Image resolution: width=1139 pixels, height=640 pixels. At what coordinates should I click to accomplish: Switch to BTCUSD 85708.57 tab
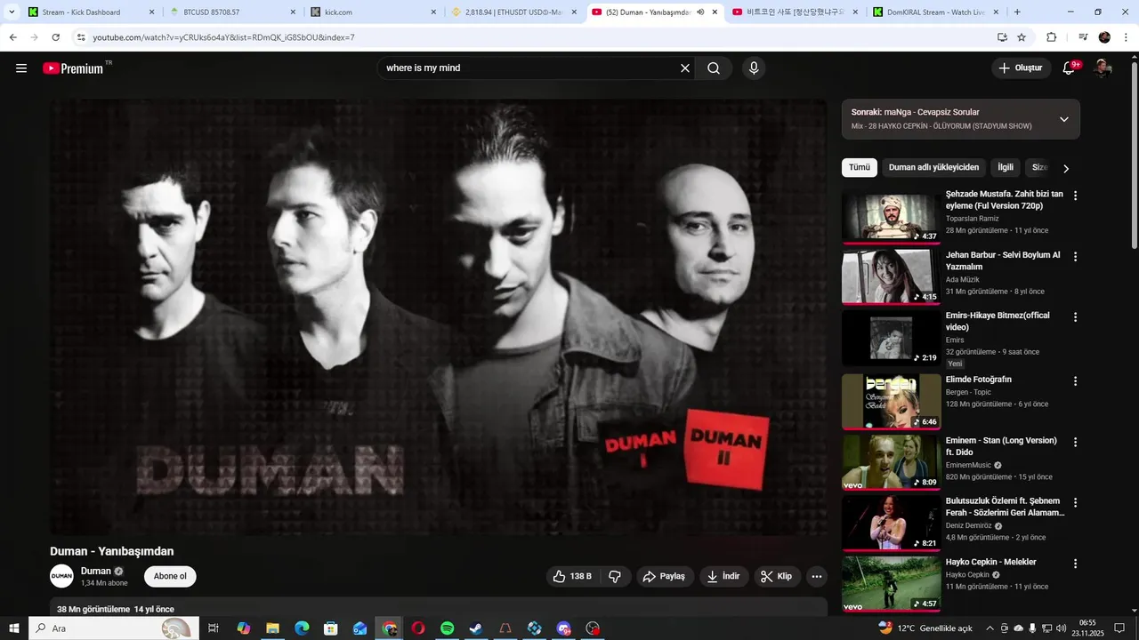click(x=230, y=12)
